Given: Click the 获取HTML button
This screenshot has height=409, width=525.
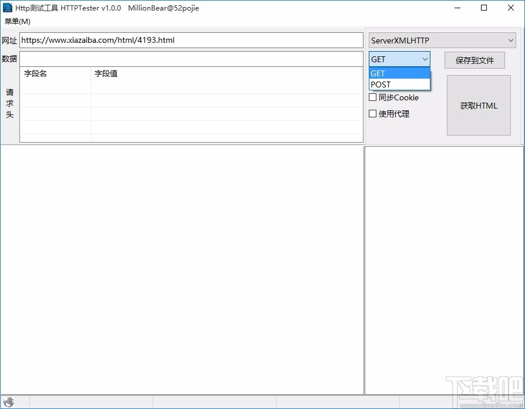Looking at the screenshot, I should [x=479, y=106].
